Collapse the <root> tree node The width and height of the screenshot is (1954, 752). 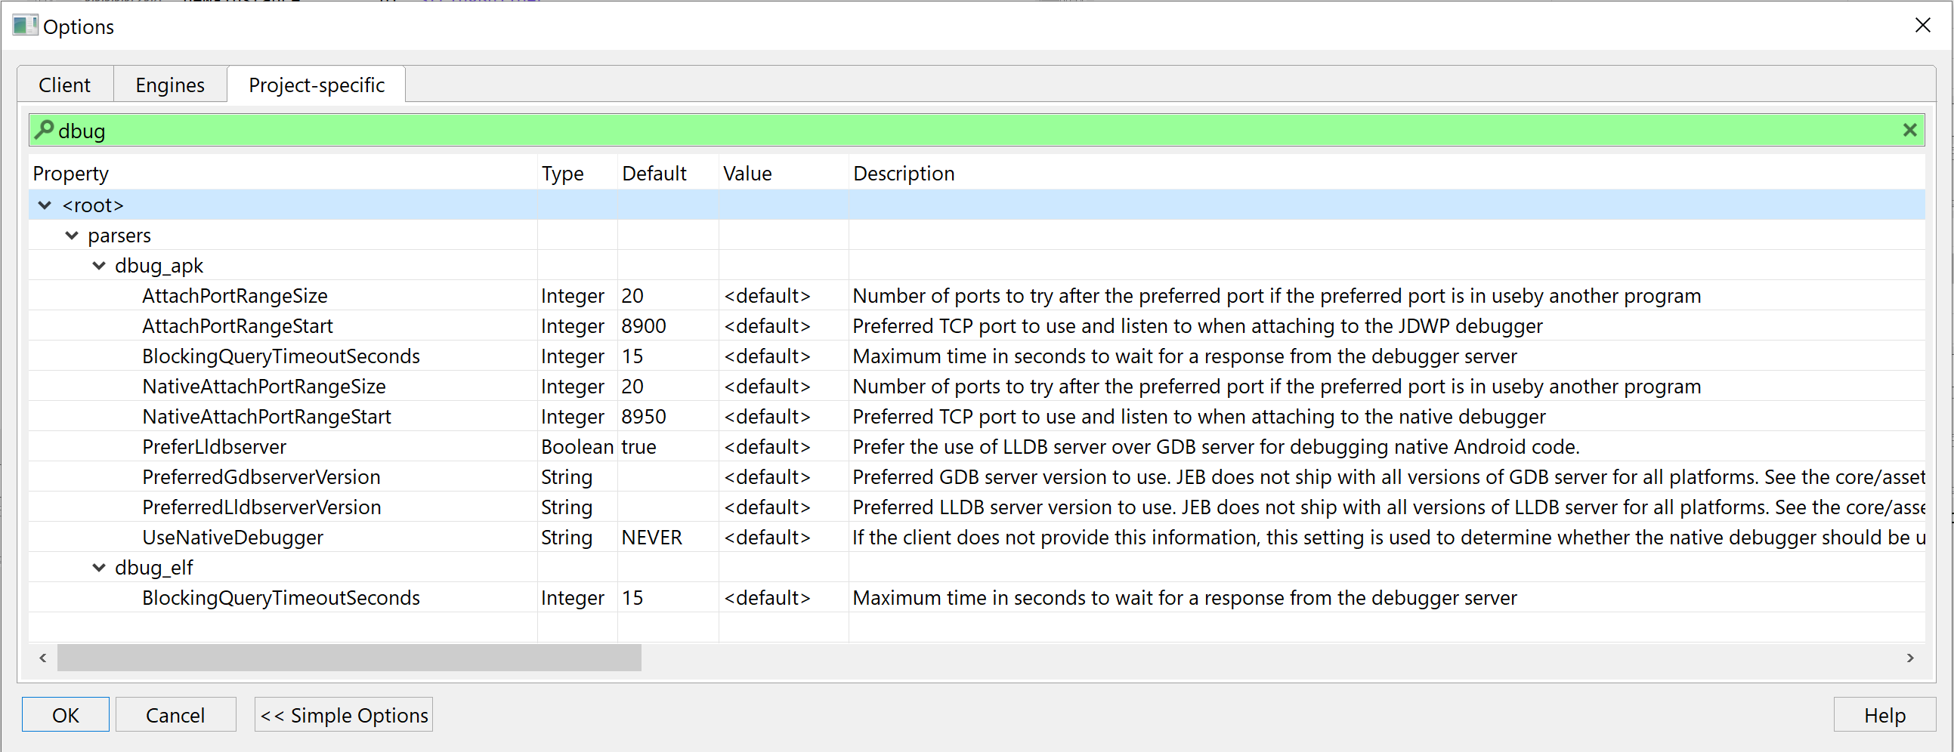pyautogui.click(x=45, y=205)
